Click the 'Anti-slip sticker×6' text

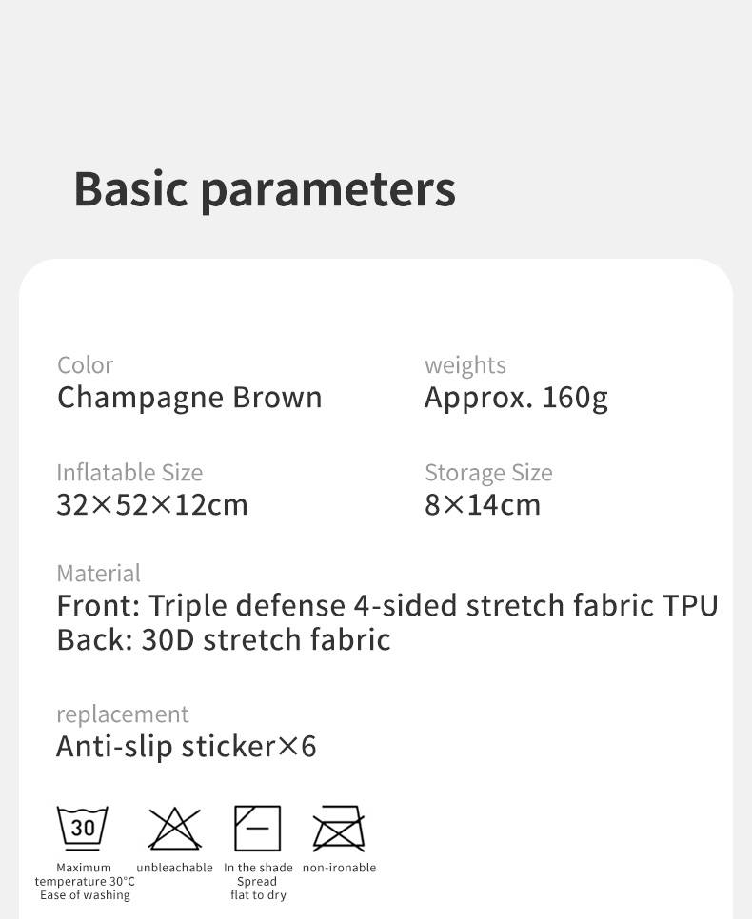tap(186, 747)
